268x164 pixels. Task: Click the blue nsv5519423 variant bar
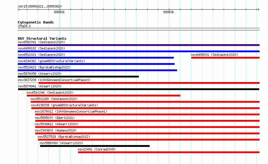[98, 70]
